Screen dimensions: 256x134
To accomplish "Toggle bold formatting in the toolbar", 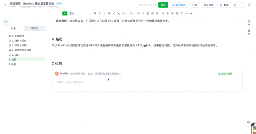I will pyautogui.click(x=95, y=13).
